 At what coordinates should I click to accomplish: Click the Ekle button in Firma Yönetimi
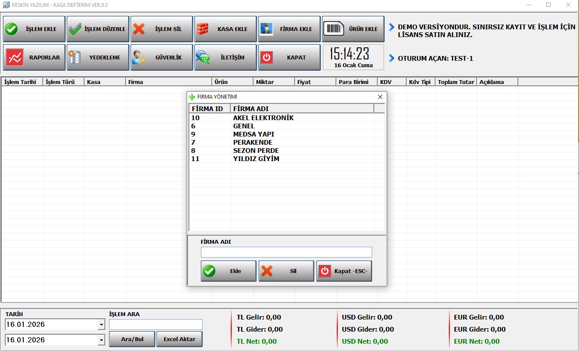(228, 271)
